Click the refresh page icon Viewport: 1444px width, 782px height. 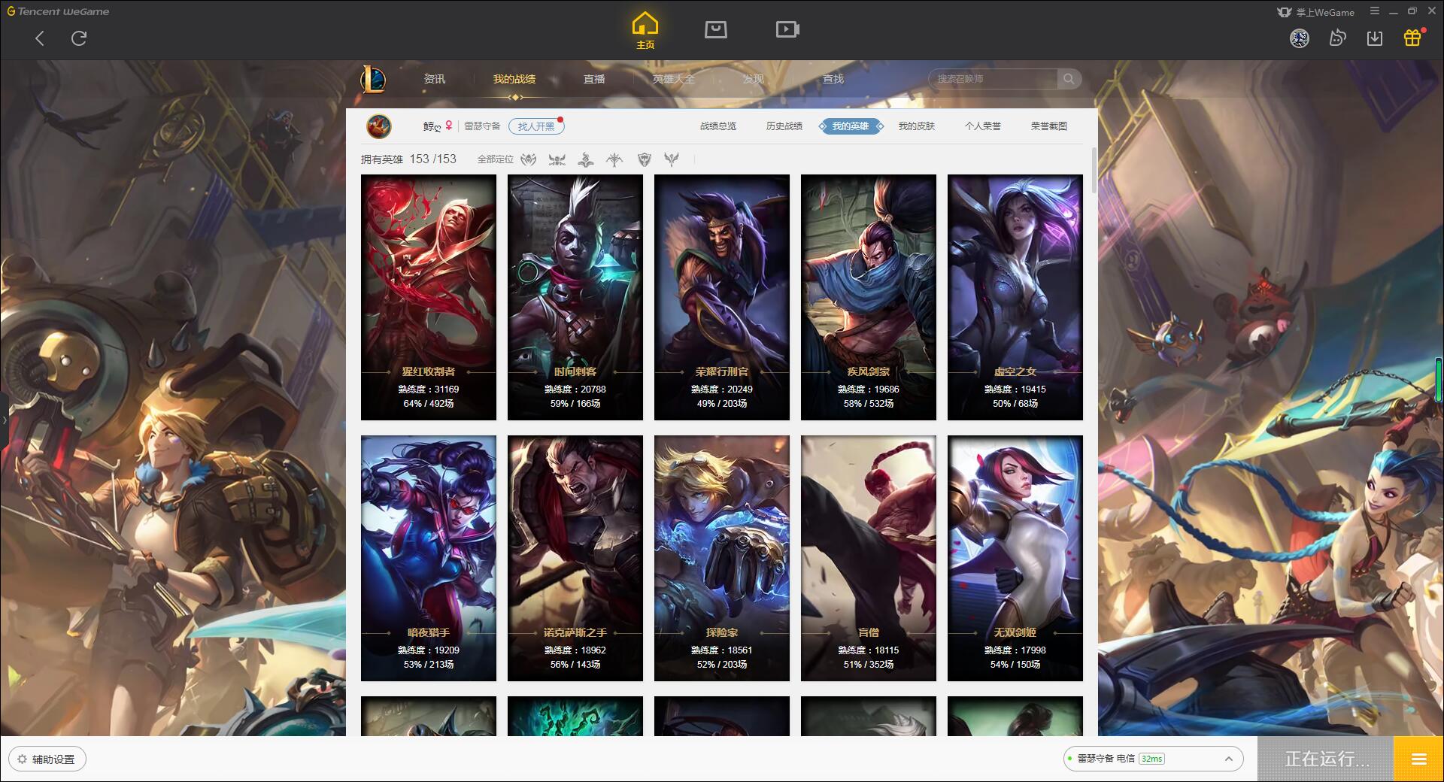pos(79,38)
